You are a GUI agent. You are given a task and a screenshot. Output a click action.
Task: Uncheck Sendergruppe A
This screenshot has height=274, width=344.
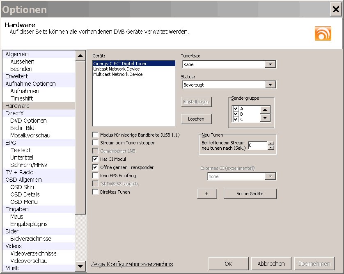[x=236, y=109]
